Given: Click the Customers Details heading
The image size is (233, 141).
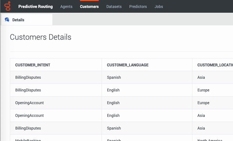Looking at the screenshot, I should [41, 37].
